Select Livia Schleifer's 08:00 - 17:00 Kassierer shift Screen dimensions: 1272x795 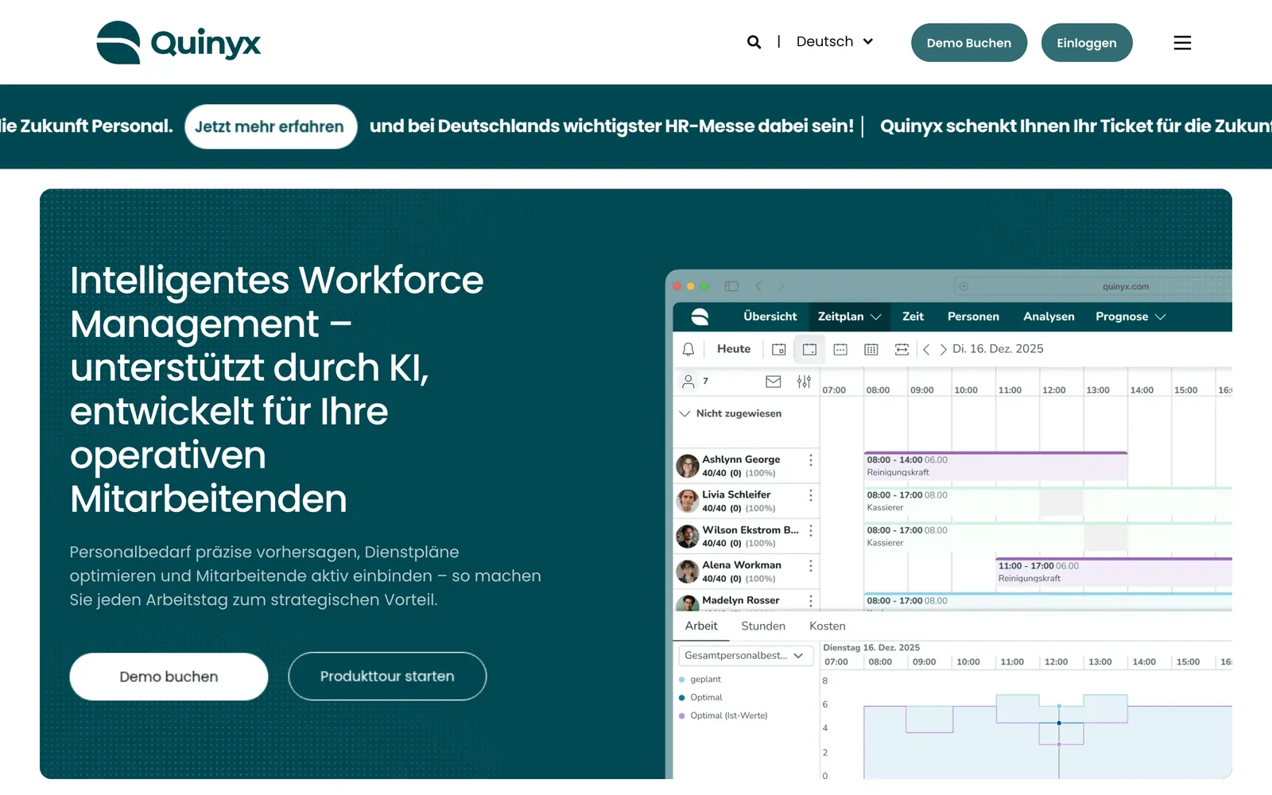tap(1048, 501)
